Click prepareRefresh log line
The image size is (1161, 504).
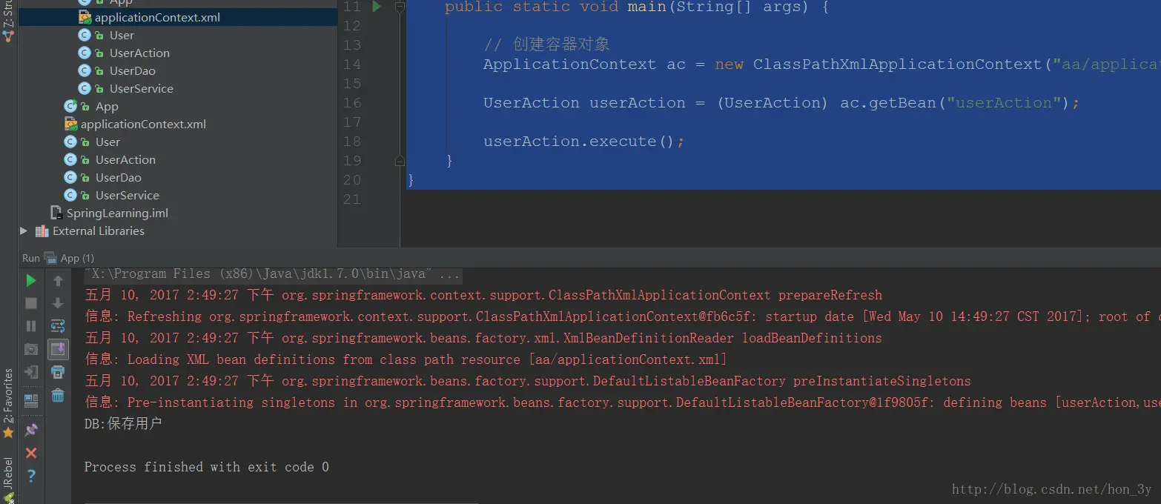pos(483,295)
